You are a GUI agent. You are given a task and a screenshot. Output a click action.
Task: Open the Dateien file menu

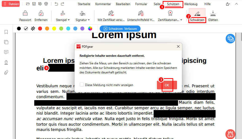click(11, 4)
